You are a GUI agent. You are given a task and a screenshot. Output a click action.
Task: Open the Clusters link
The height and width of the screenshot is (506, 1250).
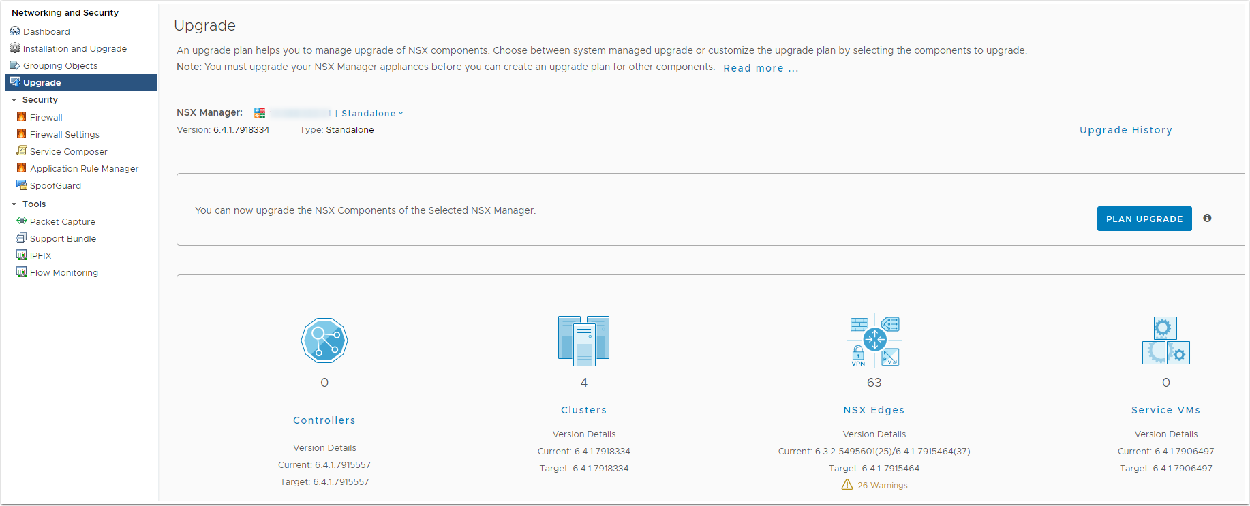pyautogui.click(x=583, y=410)
